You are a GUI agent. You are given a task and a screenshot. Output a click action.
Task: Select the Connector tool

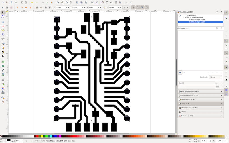(x=3, y=92)
